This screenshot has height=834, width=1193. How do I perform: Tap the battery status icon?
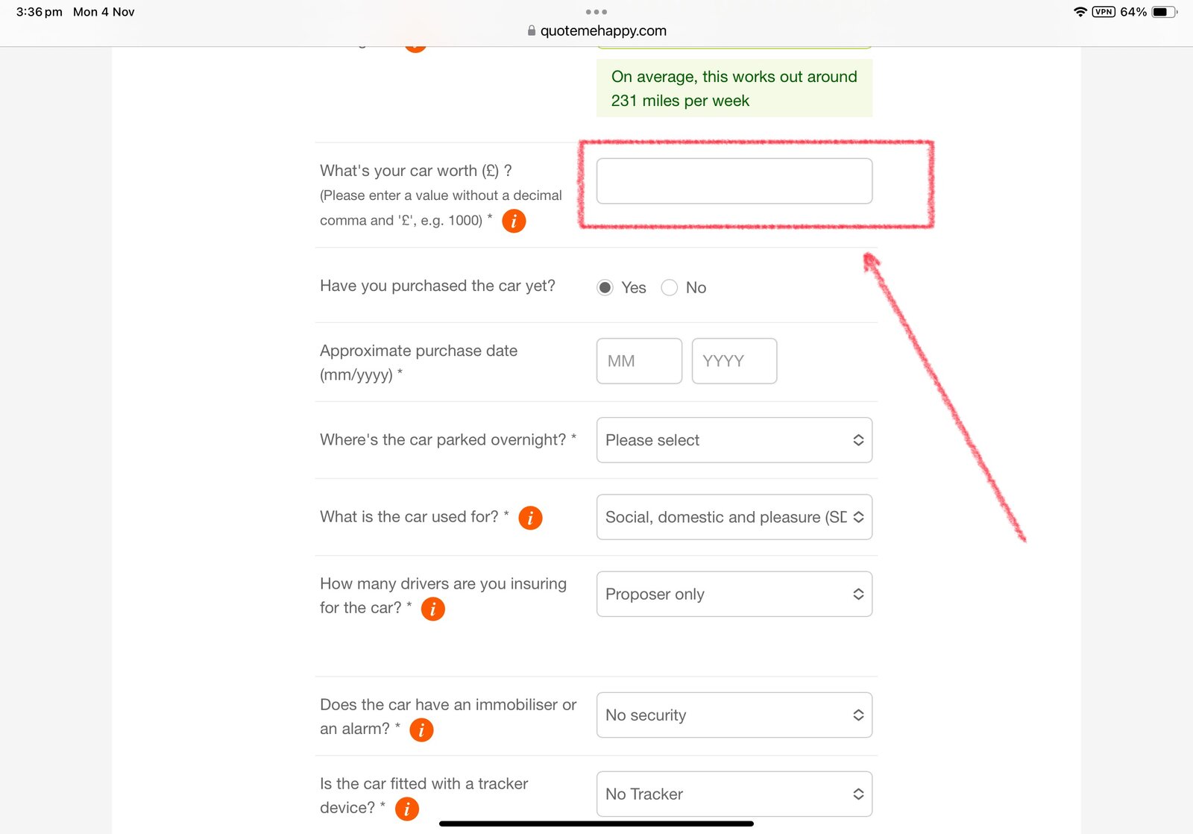point(1164,12)
